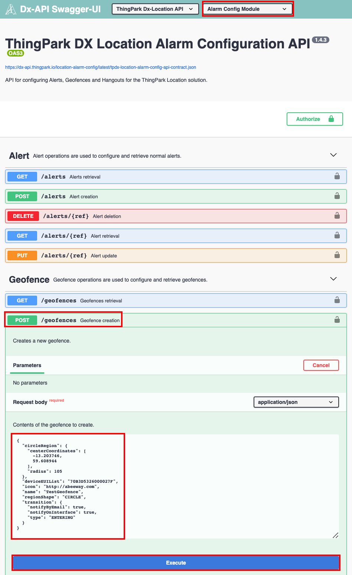Click the lock icon on GET /geofences
This screenshot has width=352, height=575.
pos(337,300)
